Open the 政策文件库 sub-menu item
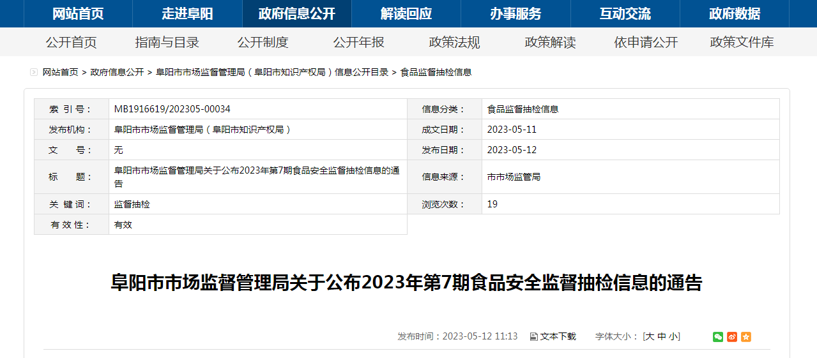This screenshot has width=817, height=358. tap(742, 43)
